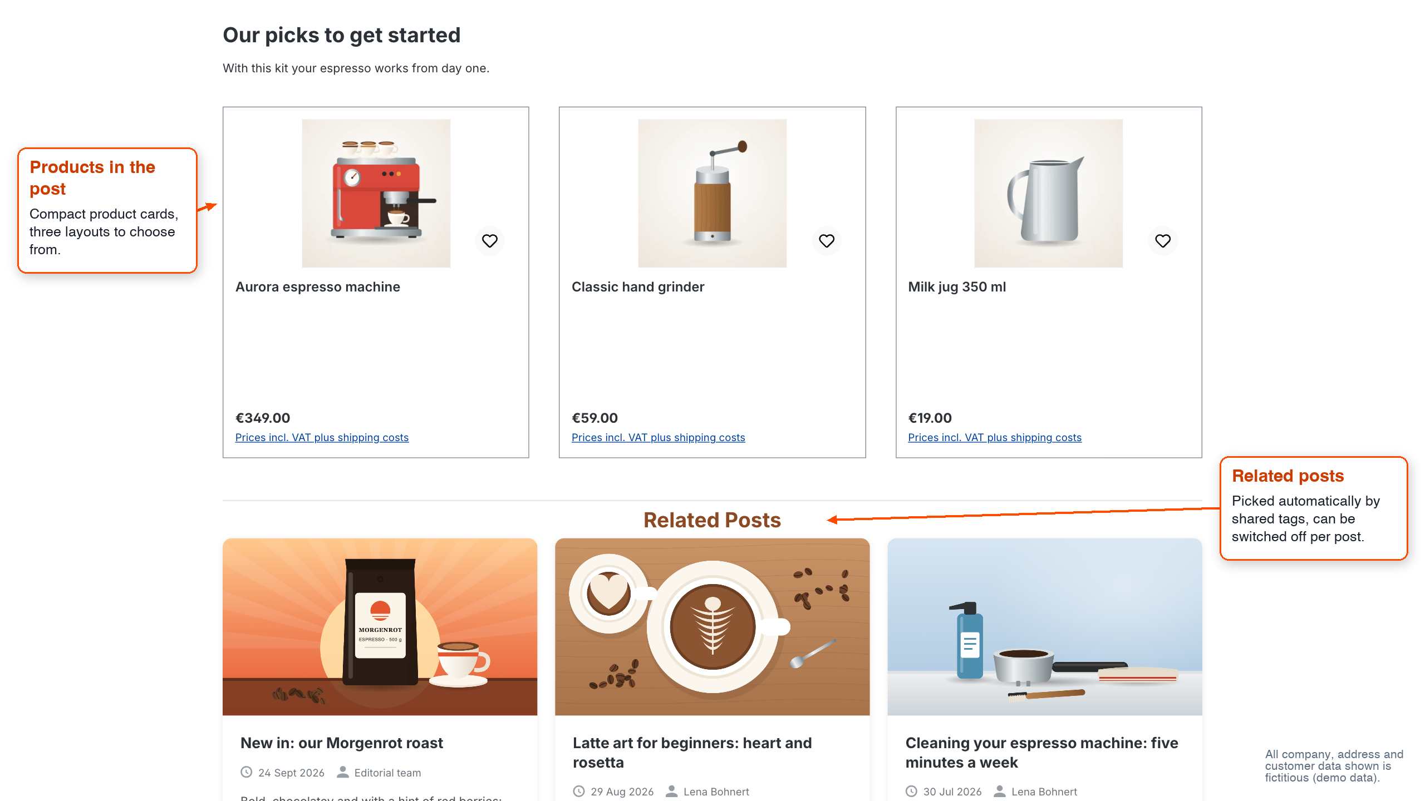Select the Classic hand grinder title
Image resolution: width=1425 pixels, height=801 pixels.
pos(638,287)
